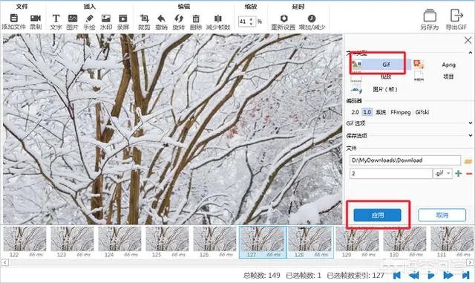The image size is (475, 283).
Task: Select the 系统 system encoder
Action: pos(381,112)
